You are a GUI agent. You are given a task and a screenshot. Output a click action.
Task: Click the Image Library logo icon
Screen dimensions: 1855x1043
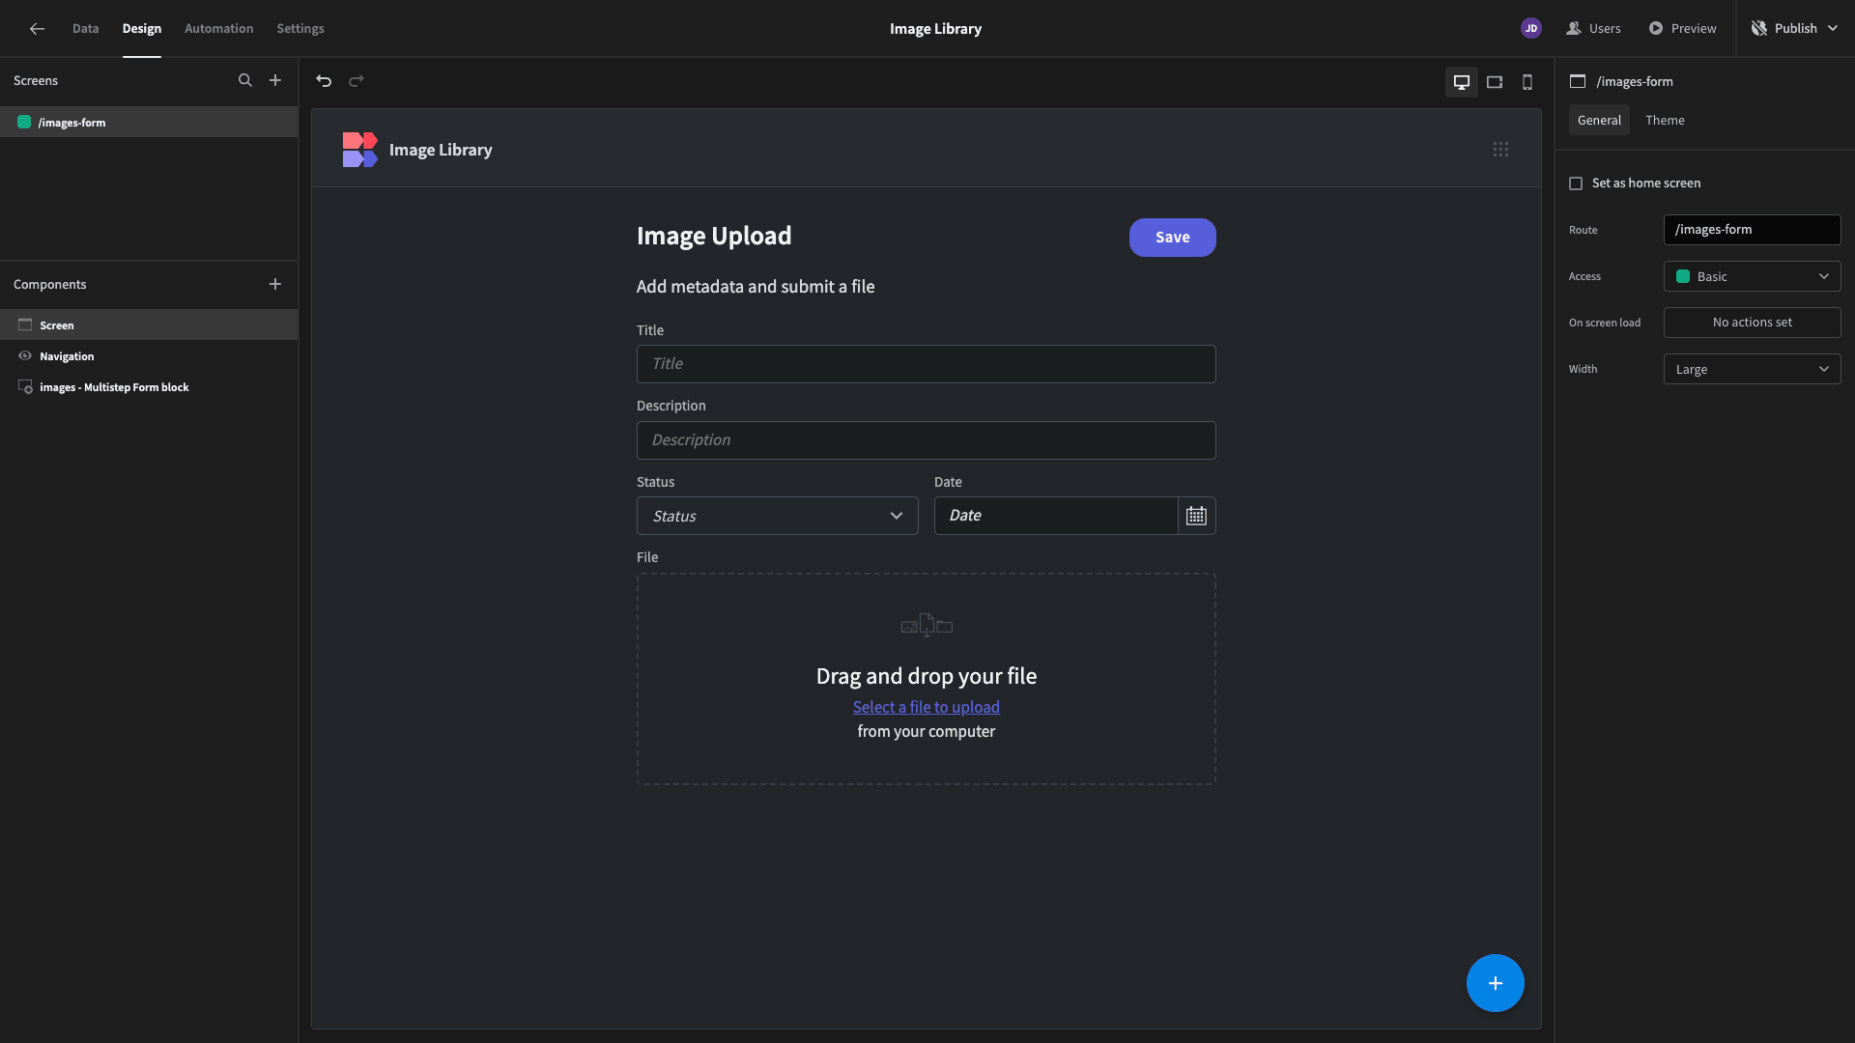coord(359,150)
